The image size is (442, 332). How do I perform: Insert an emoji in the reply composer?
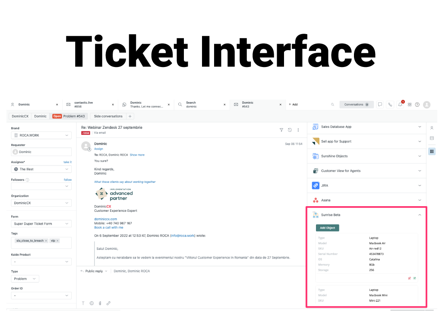[92, 303]
